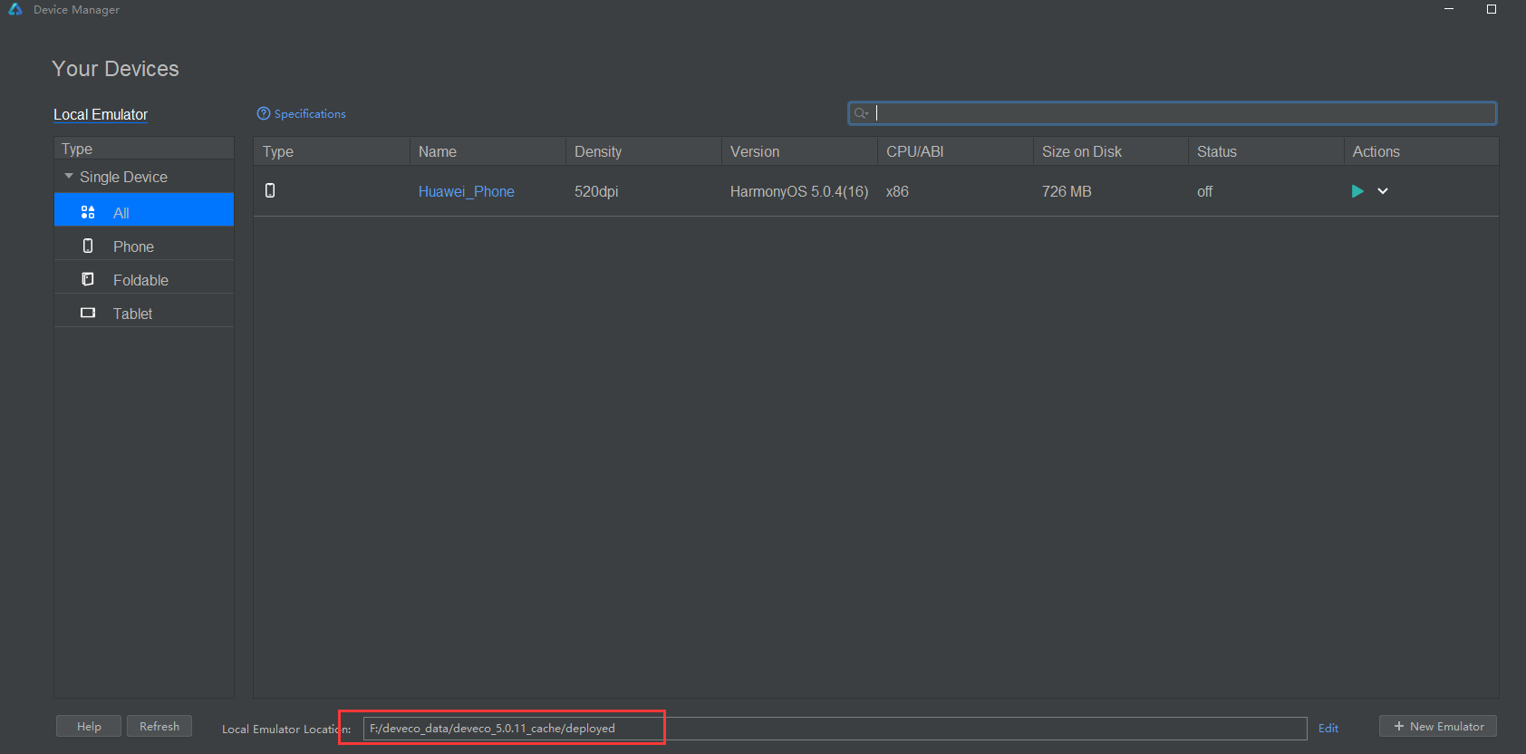Image resolution: width=1526 pixels, height=754 pixels.
Task: Click the Local Emulator Location path field
Action: click(x=835, y=728)
